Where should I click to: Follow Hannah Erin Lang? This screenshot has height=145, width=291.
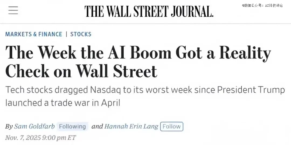(172, 126)
